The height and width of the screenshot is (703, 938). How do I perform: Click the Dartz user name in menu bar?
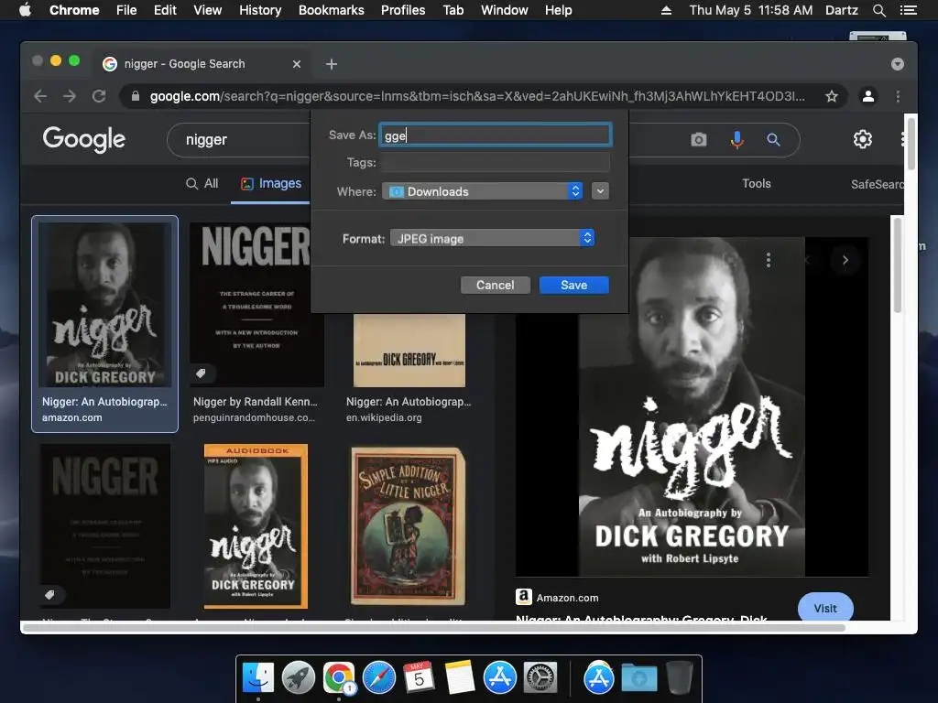click(841, 10)
